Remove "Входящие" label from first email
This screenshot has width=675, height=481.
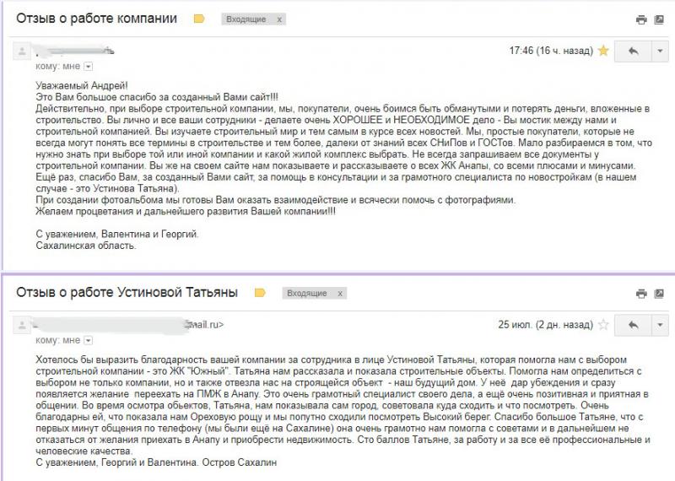(280, 19)
